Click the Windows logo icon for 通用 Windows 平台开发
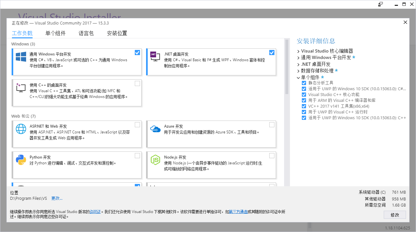Viewport: 416px width, 232px height. pyautogui.click(x=21, y=57)
